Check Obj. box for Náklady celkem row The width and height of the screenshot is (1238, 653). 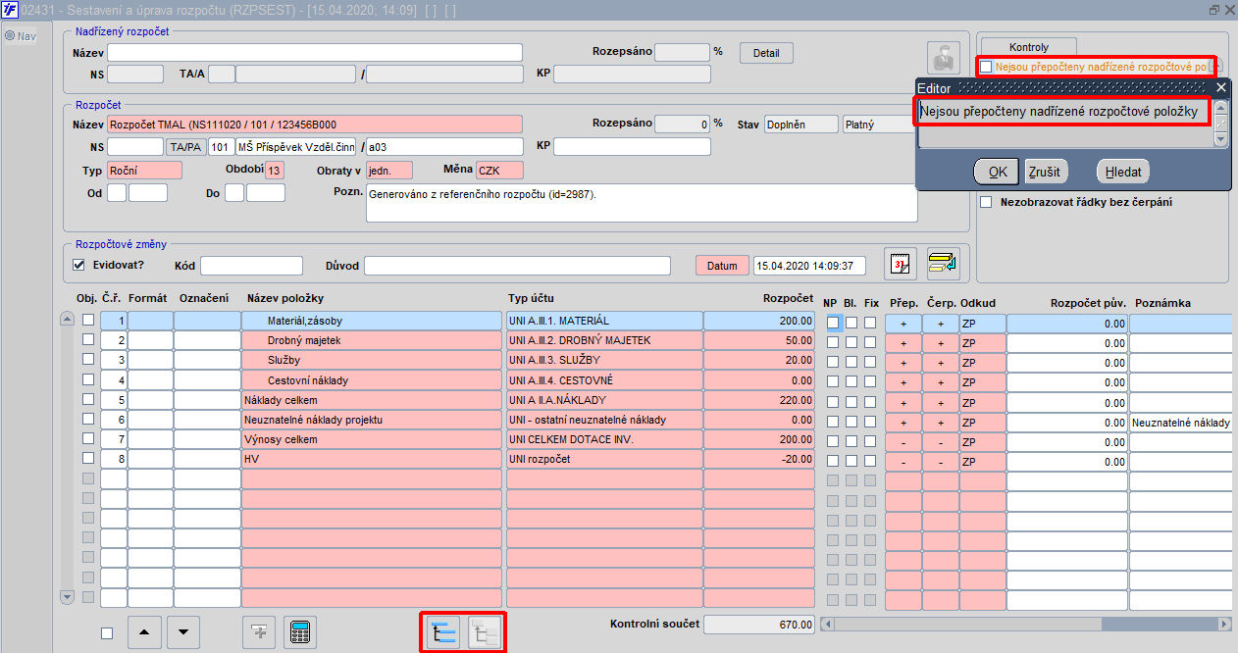[88, 399]
